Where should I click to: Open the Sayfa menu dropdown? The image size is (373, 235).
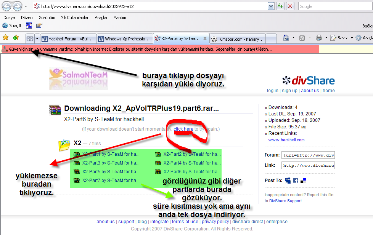pos(342,38)
